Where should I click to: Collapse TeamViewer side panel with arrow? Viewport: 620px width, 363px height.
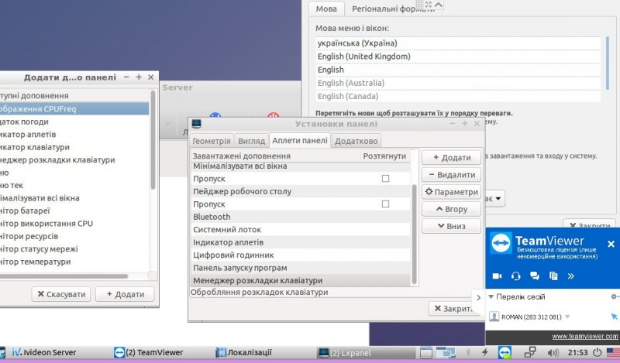click(x=478, y=297)
